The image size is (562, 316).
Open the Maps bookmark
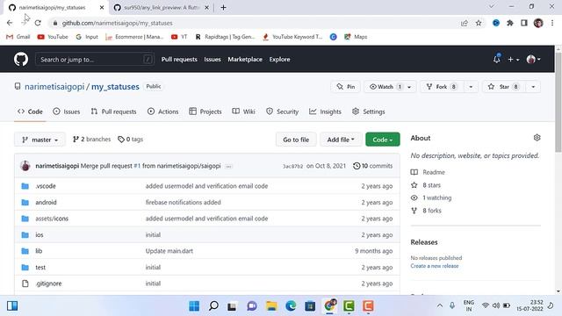[x=356, y=37]
